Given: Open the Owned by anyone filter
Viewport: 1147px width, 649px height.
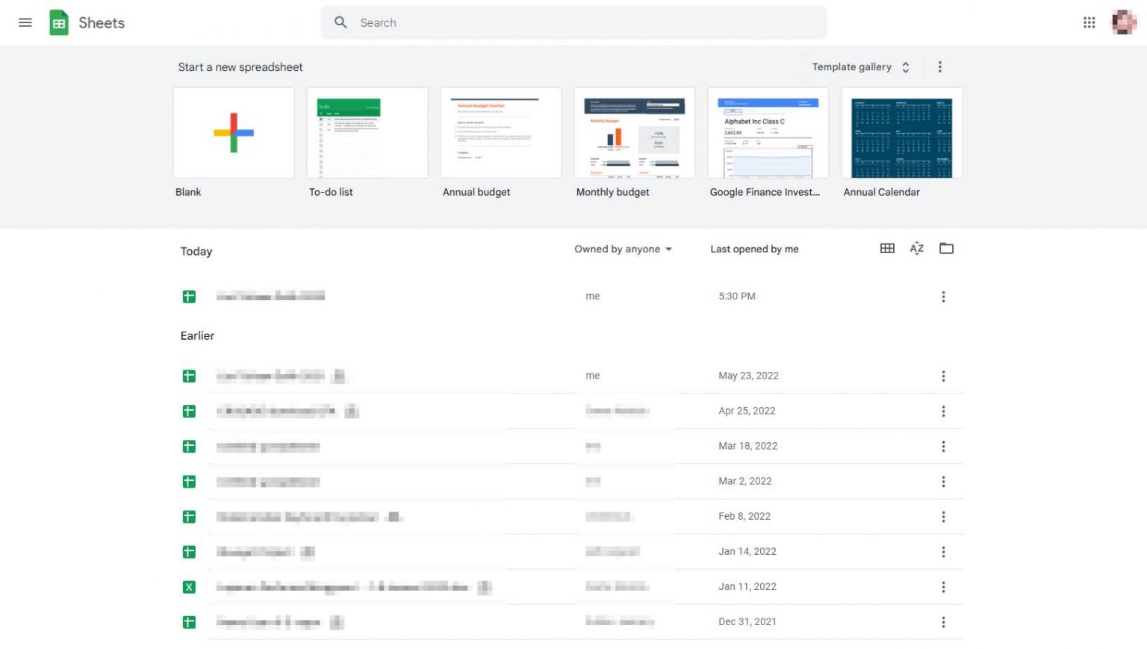Looking at the screenshot, I should point(624,249).
